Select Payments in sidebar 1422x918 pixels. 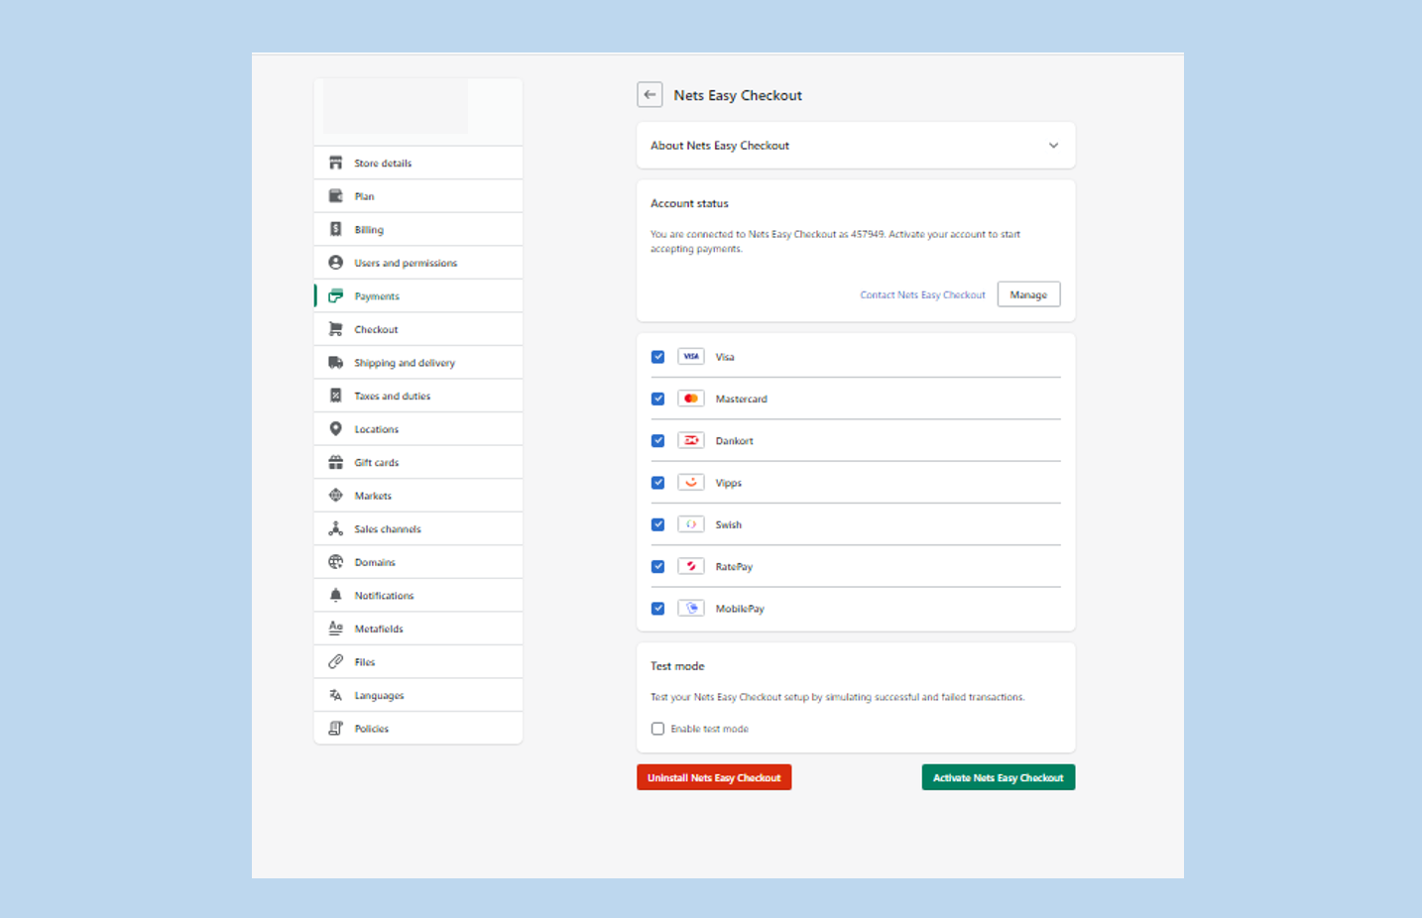[x=418, y=295]
